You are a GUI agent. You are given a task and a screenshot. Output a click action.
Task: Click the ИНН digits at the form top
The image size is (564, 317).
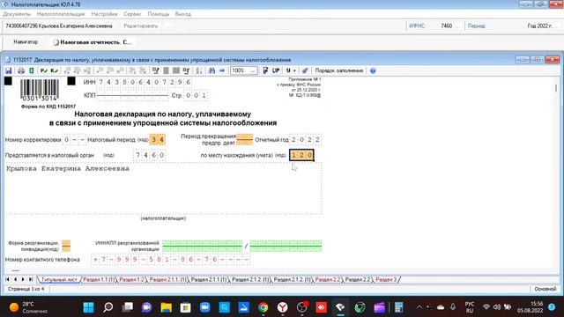point(145,82)
